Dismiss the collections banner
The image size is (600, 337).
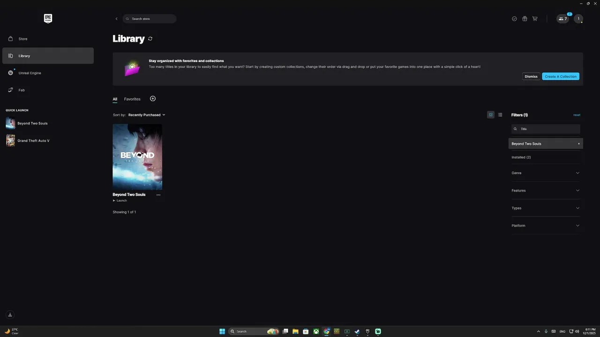click(x=531, y=76)
